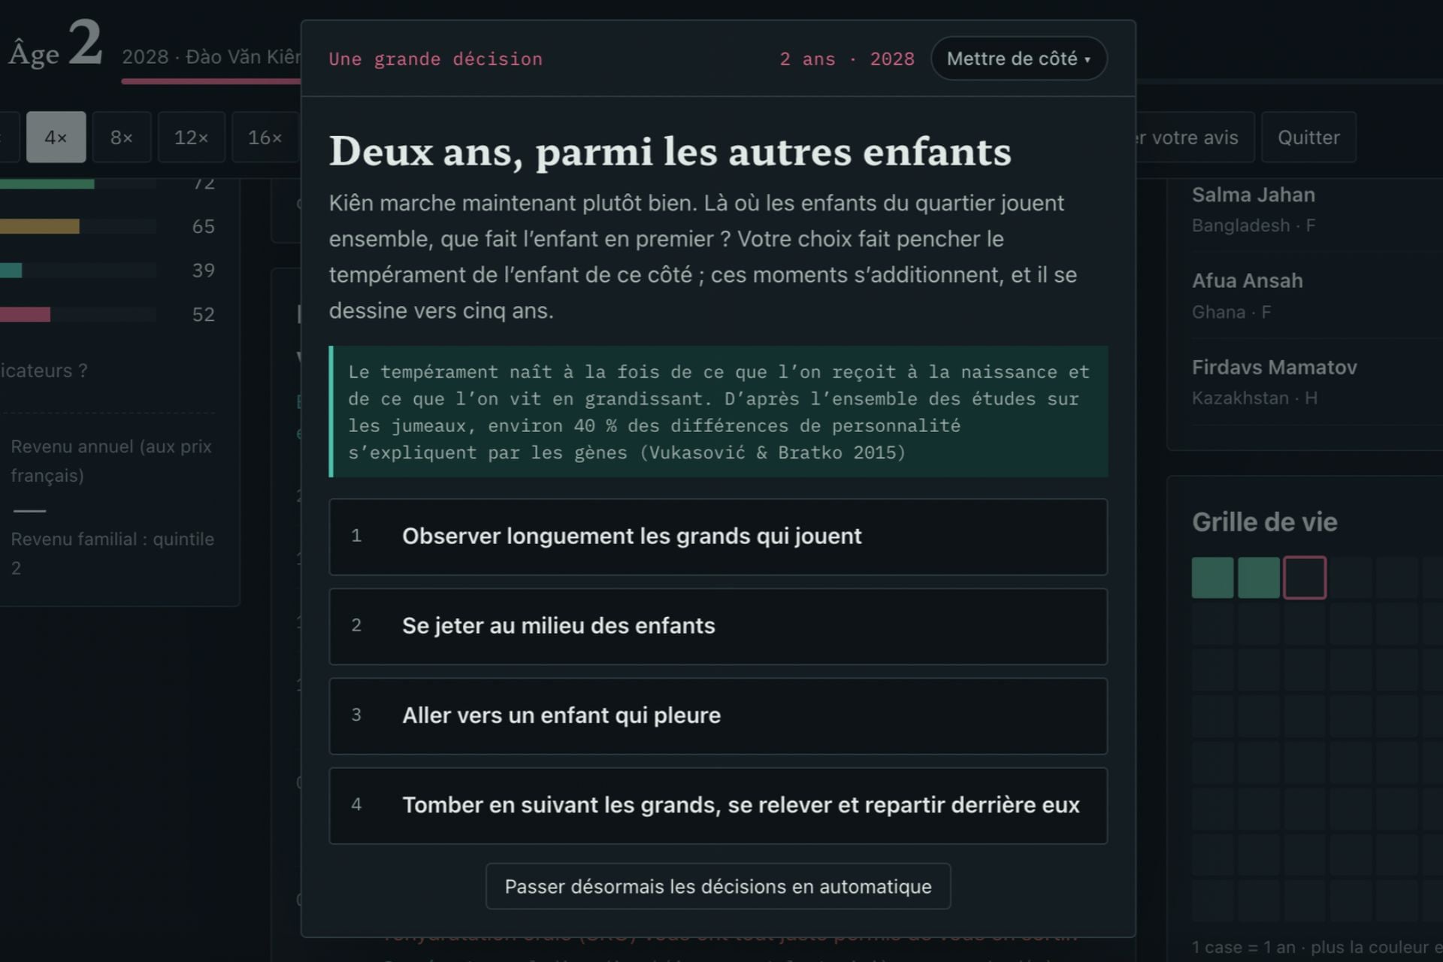1443x962 pixels.
Task: Click the first green life grid square
Action: [x=1212, y=577]
